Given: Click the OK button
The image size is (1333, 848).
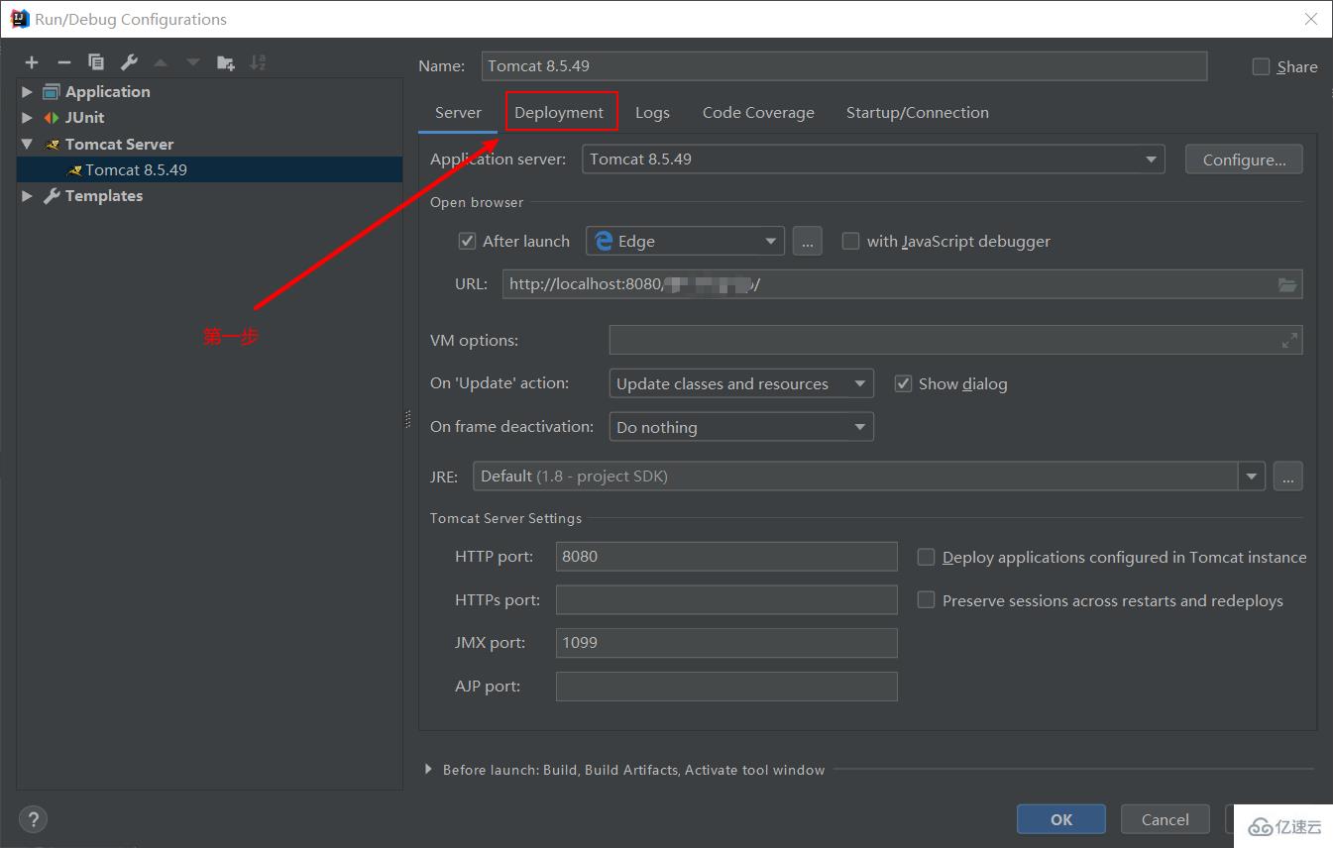Looking at the screenshot, I should [x=1061, y=819].
